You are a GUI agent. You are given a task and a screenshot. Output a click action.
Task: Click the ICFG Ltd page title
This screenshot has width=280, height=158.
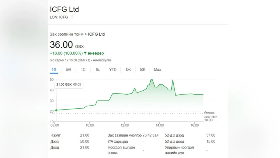tap(64, 9)
